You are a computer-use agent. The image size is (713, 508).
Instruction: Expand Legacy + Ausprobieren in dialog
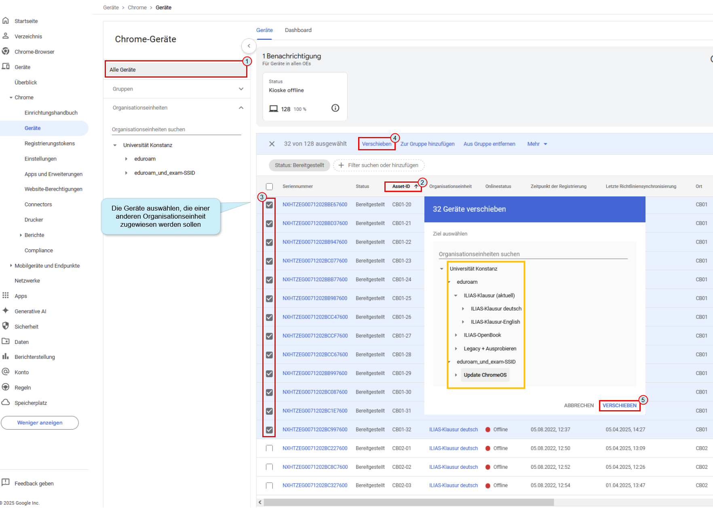click(x=456, y=348)
